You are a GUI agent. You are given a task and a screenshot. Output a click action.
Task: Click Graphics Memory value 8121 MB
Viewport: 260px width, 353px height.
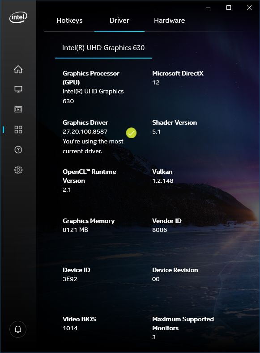[75, 230]
